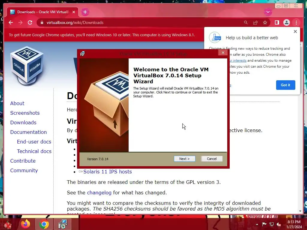Open Solaris 11 IPS hosts link
The width and height of the screenshot is (307, 230).
[x=108, y=172]
